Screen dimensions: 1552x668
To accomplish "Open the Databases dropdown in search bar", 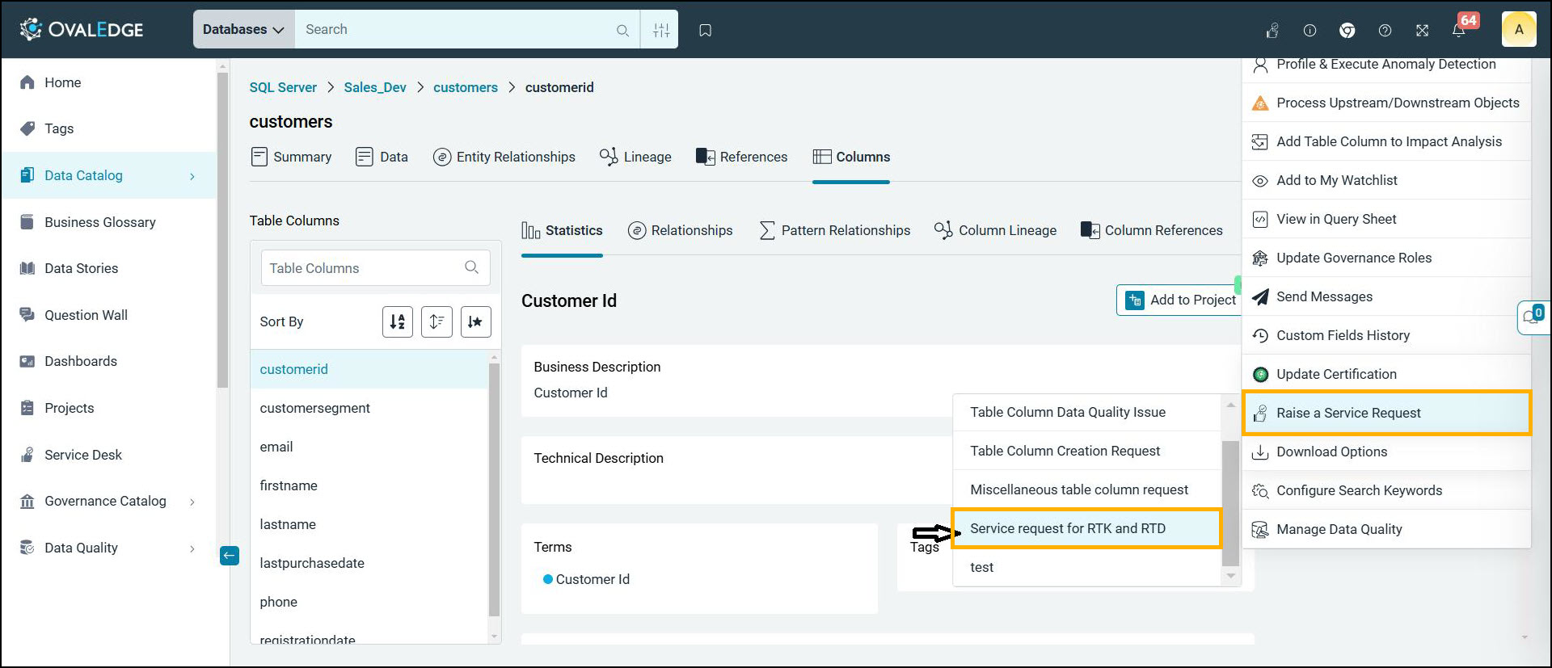I will [243, 30].
